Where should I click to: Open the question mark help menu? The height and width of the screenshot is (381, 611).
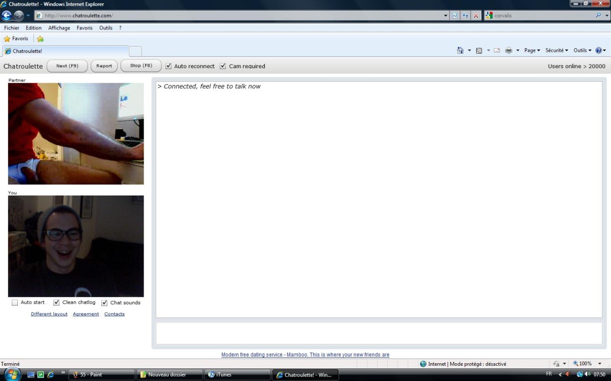coord(120,28)
